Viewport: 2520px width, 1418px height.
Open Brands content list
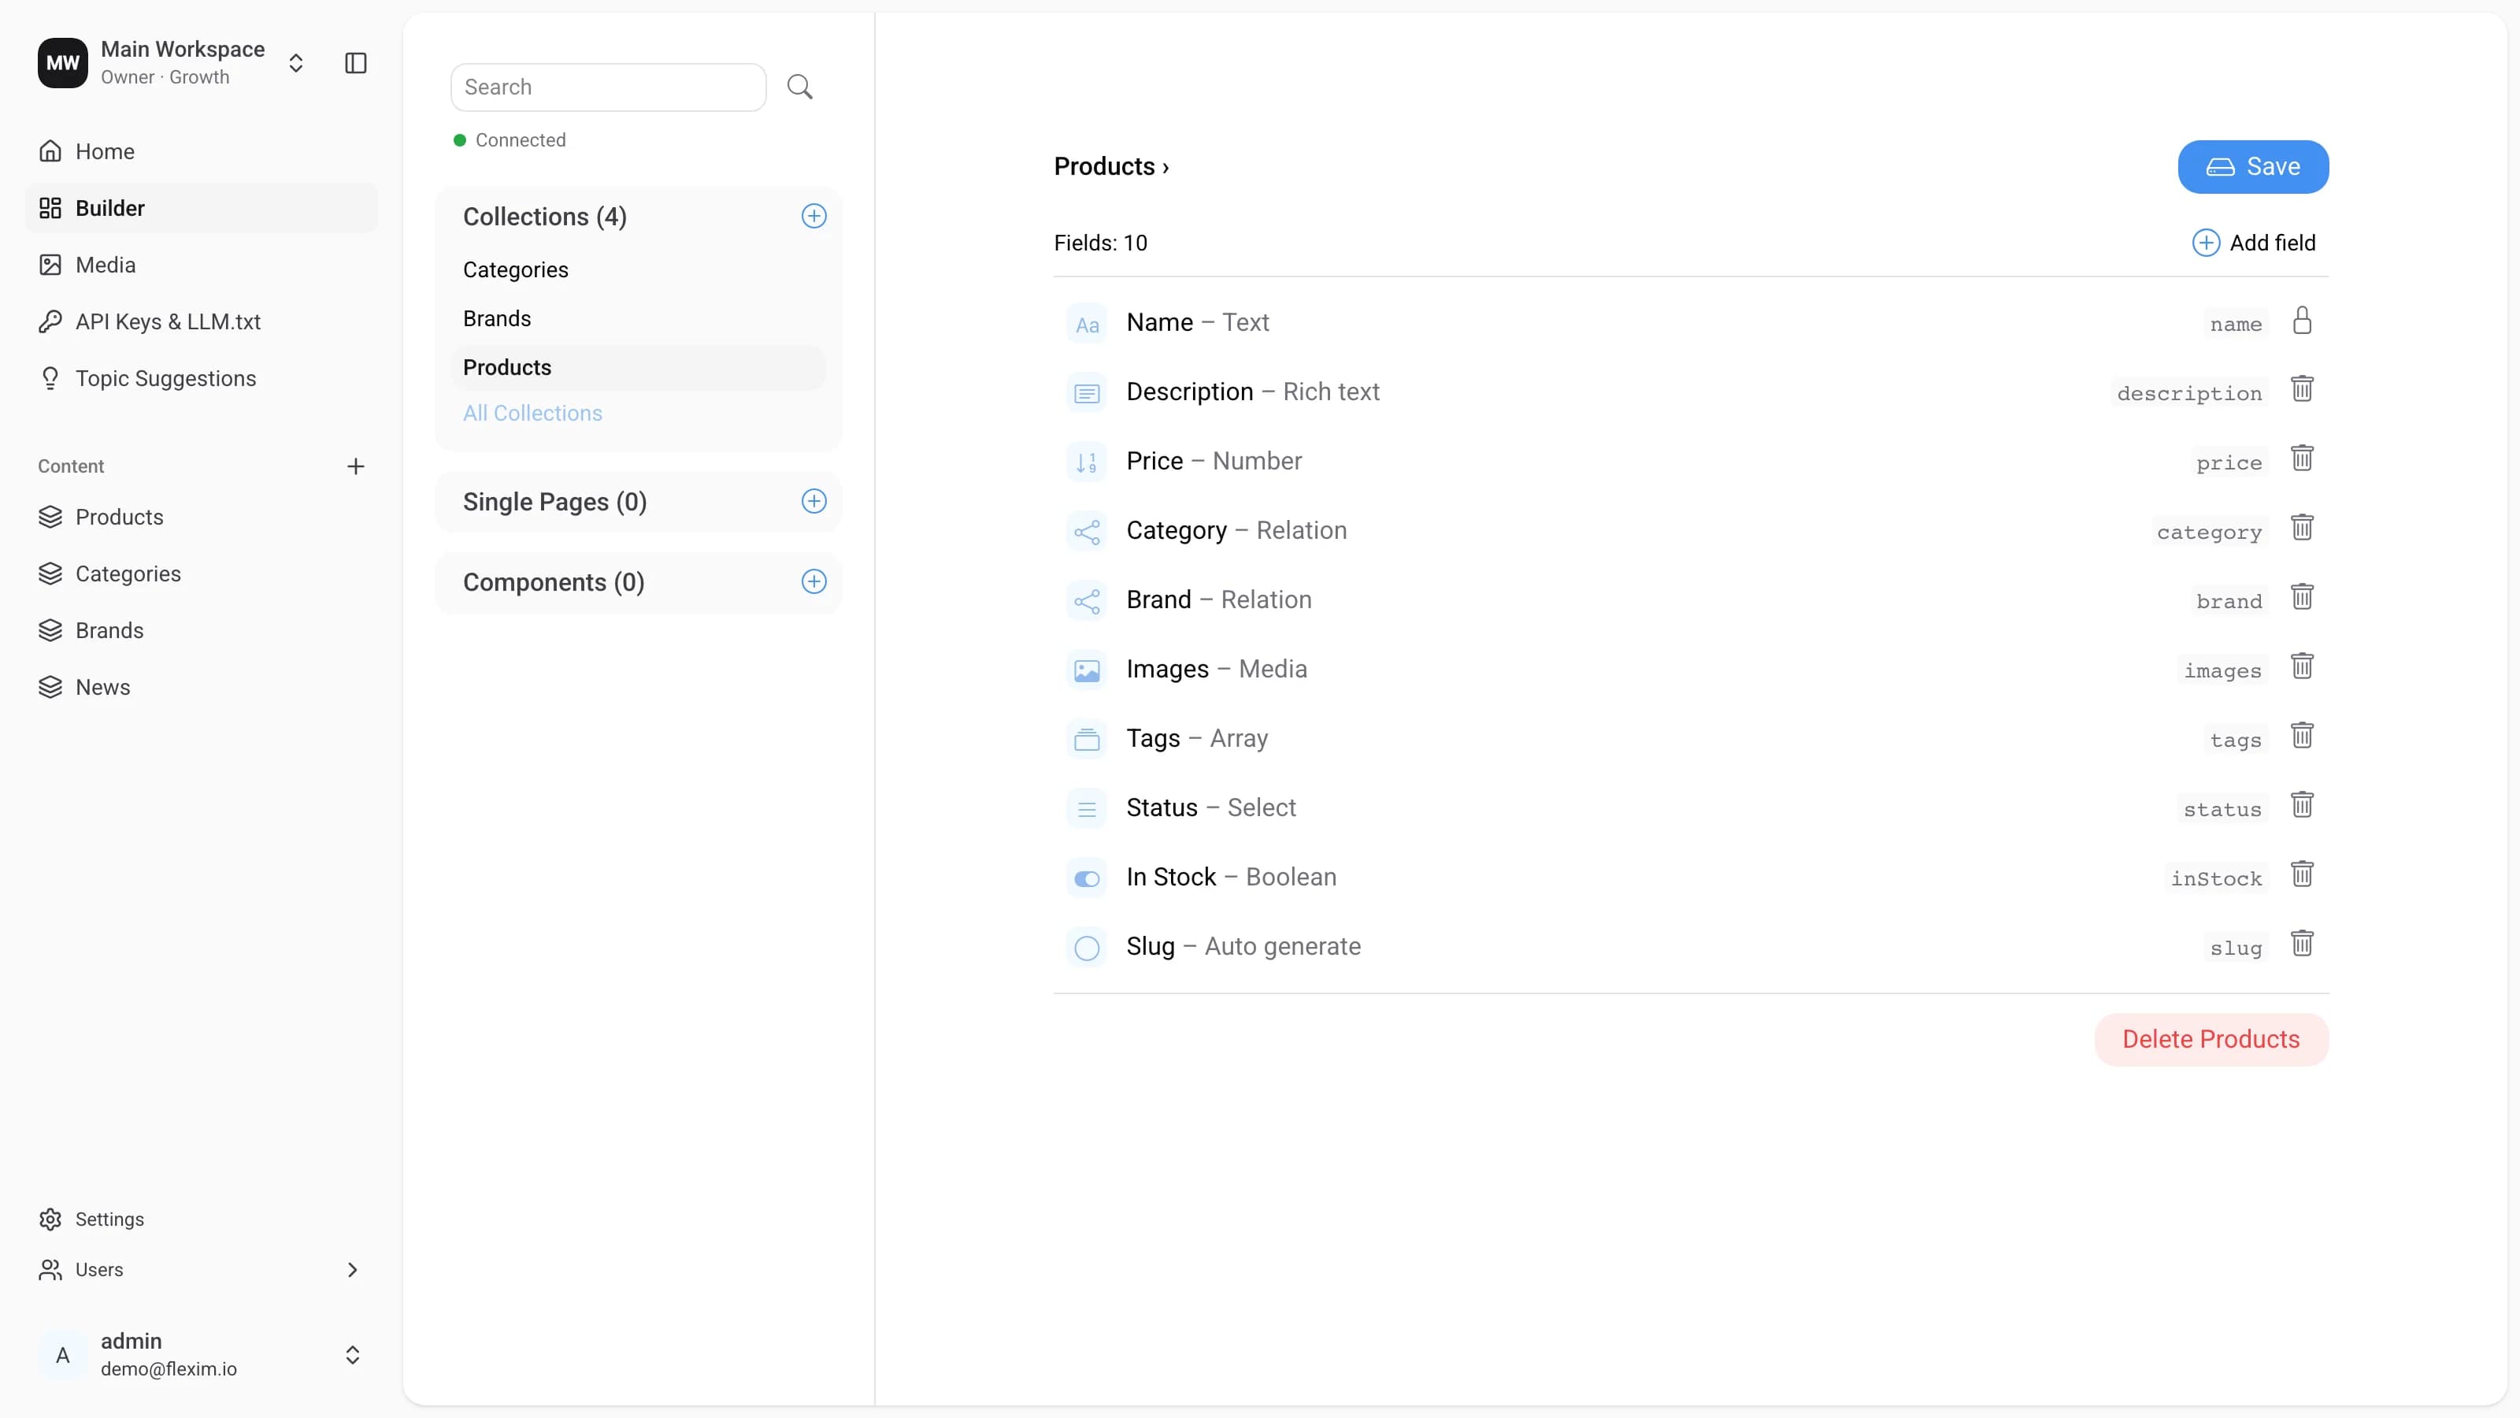(201, 630)
